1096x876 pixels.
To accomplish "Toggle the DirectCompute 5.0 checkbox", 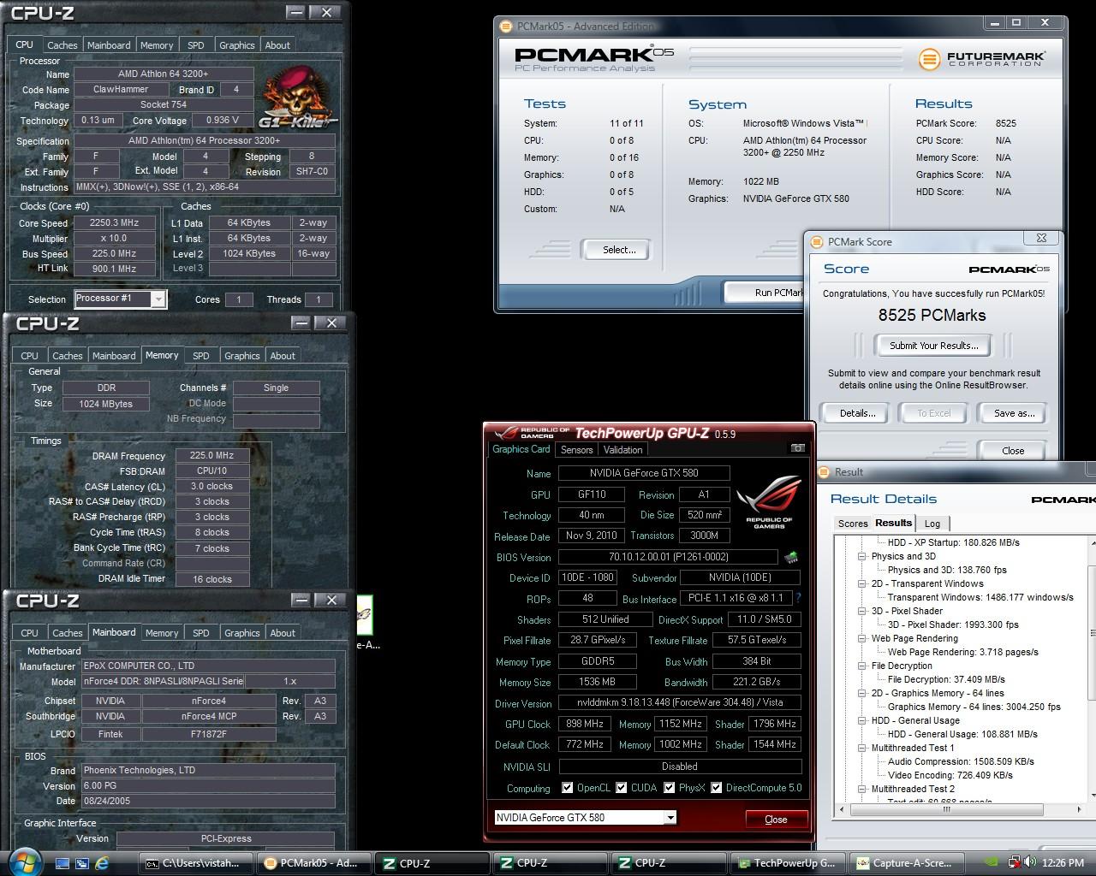I will (717, 788).
